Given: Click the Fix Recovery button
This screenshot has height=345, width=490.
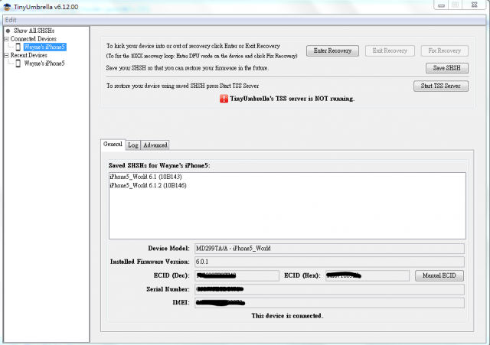Looking at the screenshot, I should 444,50.
